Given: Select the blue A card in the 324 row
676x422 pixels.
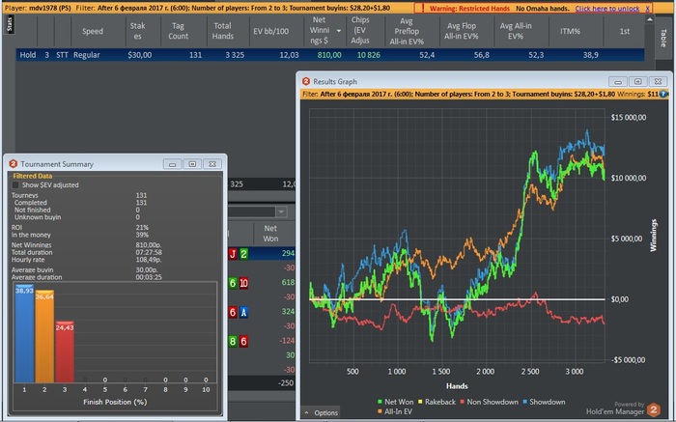Looking at the screenshot, I should click(x=243, y=312).
